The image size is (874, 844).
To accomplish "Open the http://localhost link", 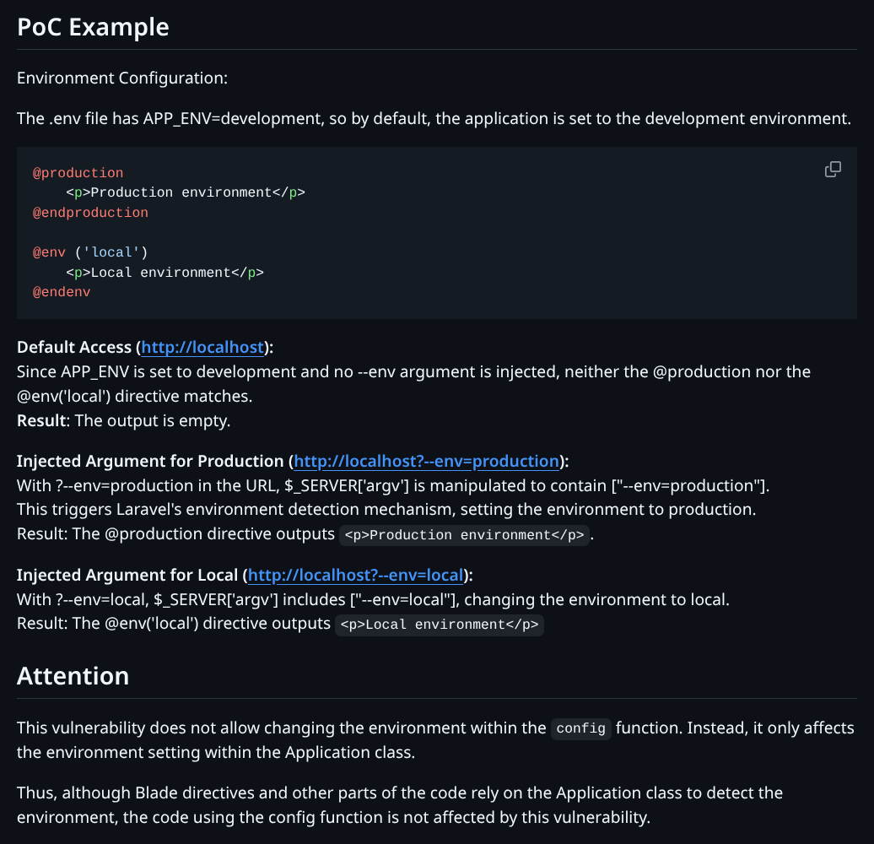I will tap(202, 348).
